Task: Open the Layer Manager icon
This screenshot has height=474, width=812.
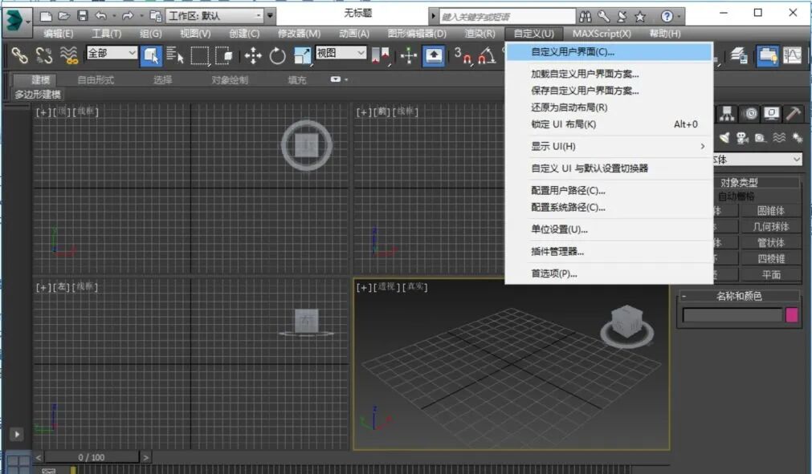Action: point(739,55)
